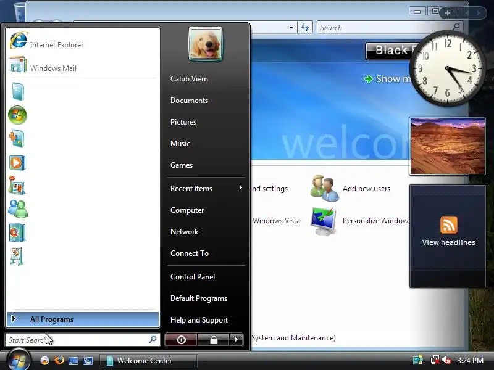This screenshot has height=370, width=494.
Task: Lock the computer with the padlock button
Action: (x=214, y=340)
